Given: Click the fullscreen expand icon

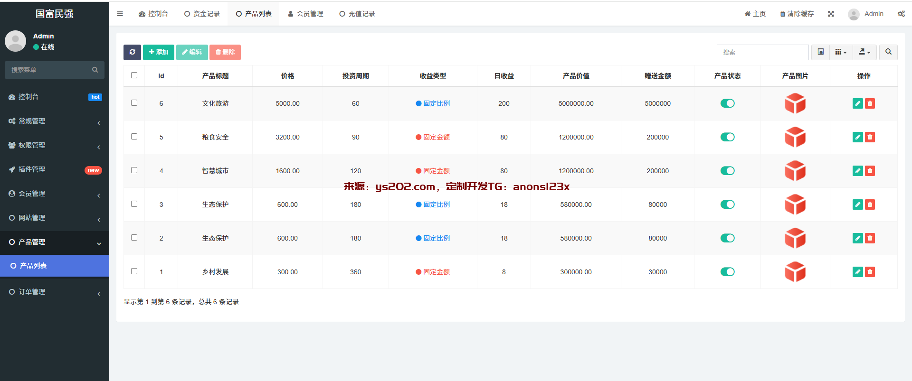Looking at the screenshot, I should pos(831,14).
